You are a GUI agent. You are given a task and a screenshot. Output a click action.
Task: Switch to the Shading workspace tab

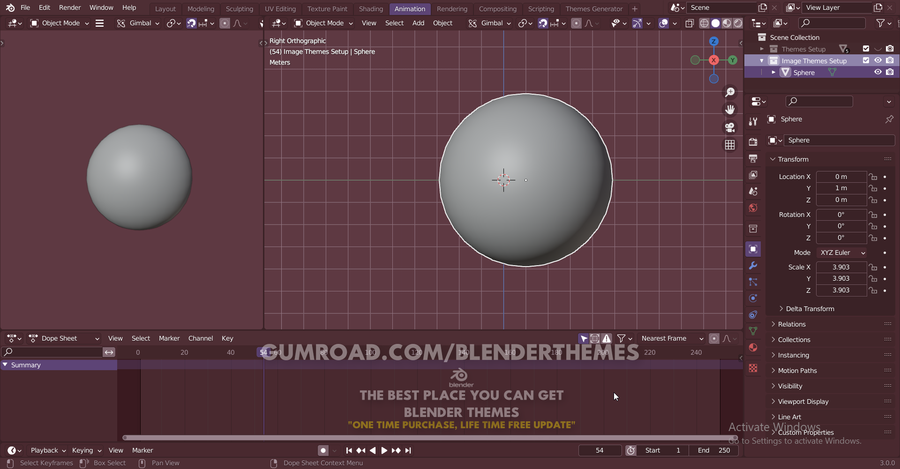(x=371, y=8)
